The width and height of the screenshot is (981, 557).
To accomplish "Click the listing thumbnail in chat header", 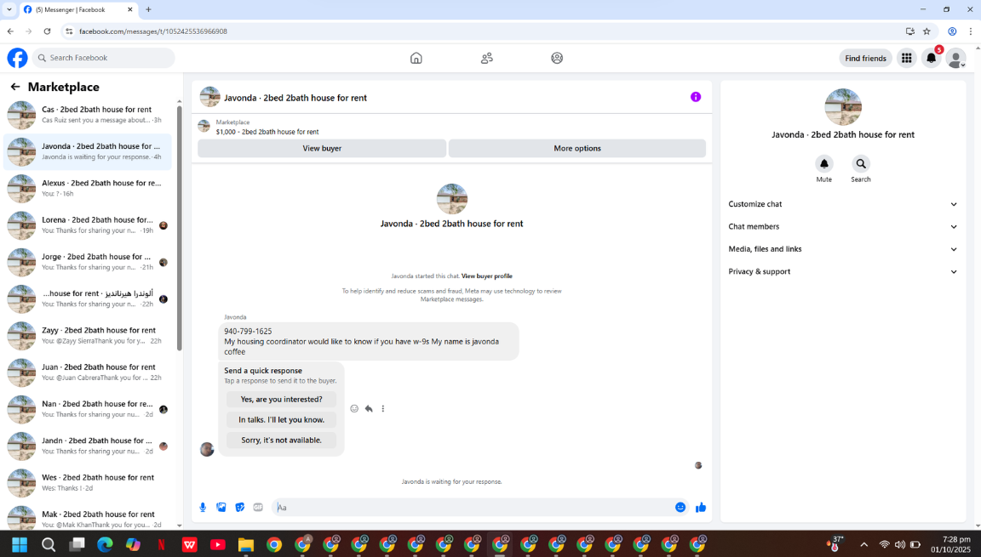I will [209, 97].
